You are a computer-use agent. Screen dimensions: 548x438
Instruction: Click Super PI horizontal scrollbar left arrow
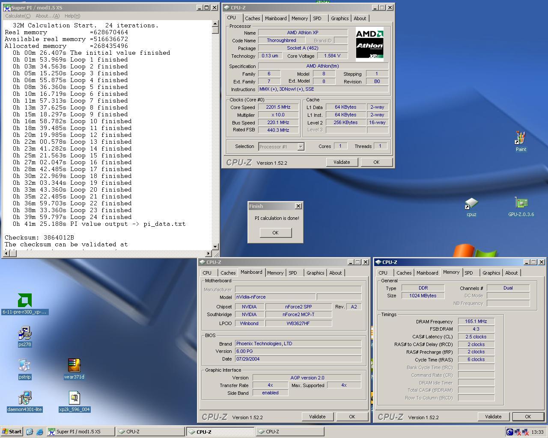(6, 253)
